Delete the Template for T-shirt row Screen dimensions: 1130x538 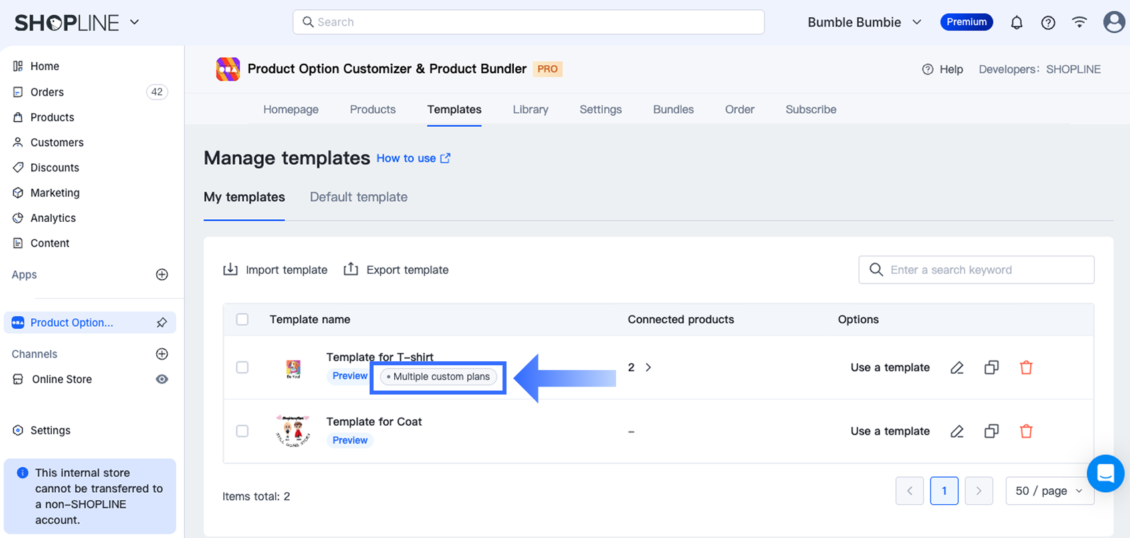tap(1026, 367)
